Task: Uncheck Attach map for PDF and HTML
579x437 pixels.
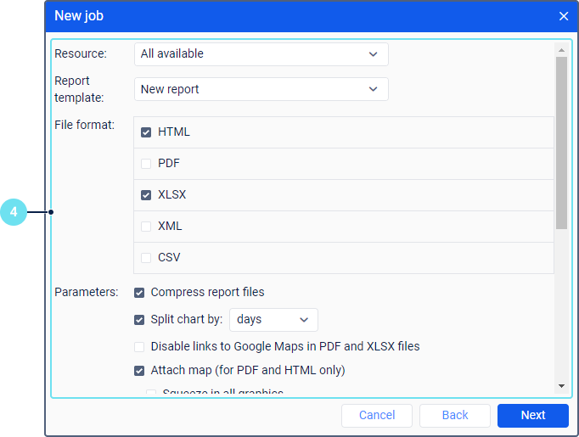Action: pos(139,371)
